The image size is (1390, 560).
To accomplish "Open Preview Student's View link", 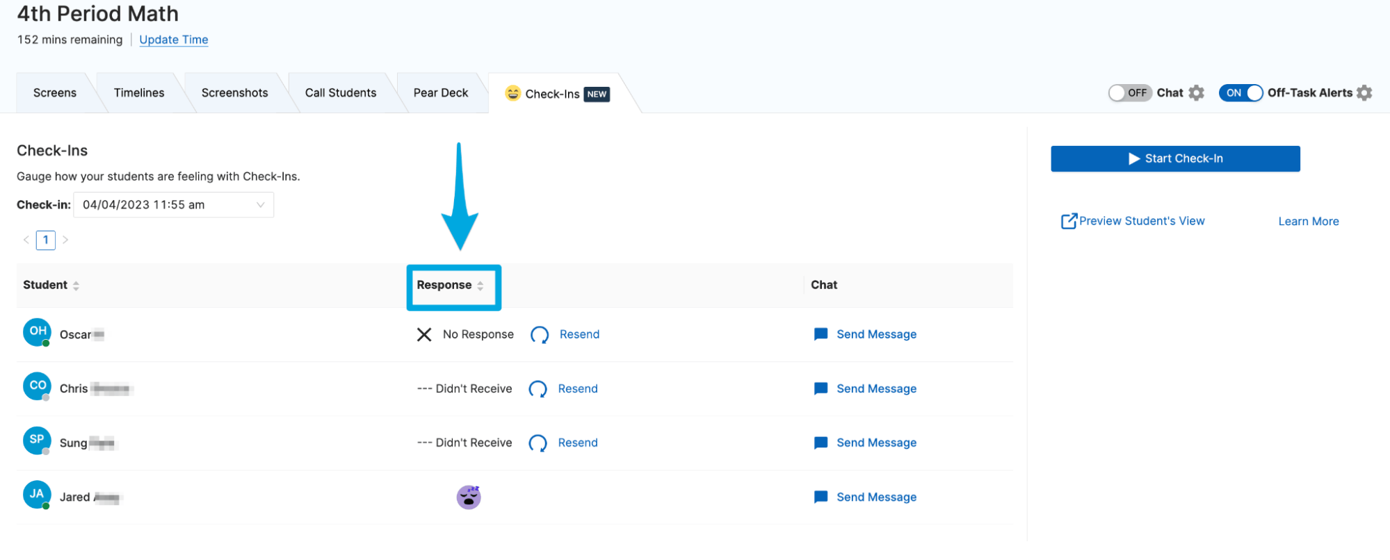I will coord(1142,221).
